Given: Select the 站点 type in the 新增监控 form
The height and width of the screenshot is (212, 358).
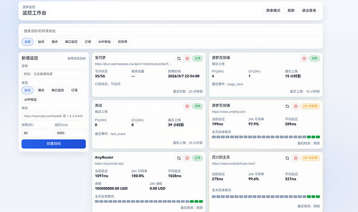Looking at the screenshot, I should pyautogui.click(x=27, y=90).
